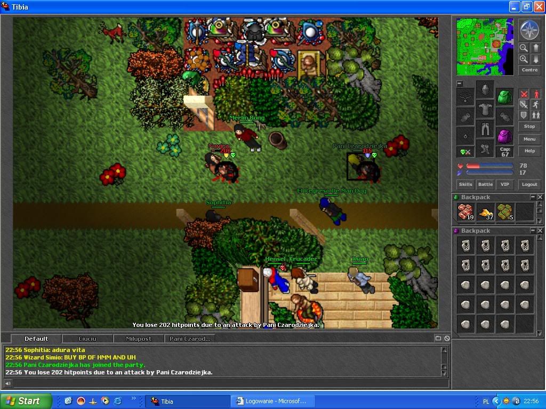Select the Tibia taskbar button

[187, 402]
